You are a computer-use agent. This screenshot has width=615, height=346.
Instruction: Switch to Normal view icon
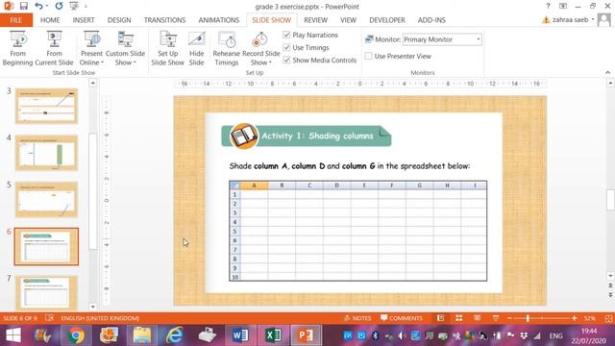coord(440,318)
